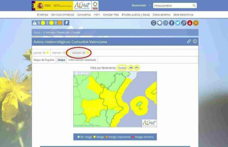
Task: Expand the Bienvenido language dropdown
Action: (150, 5)
